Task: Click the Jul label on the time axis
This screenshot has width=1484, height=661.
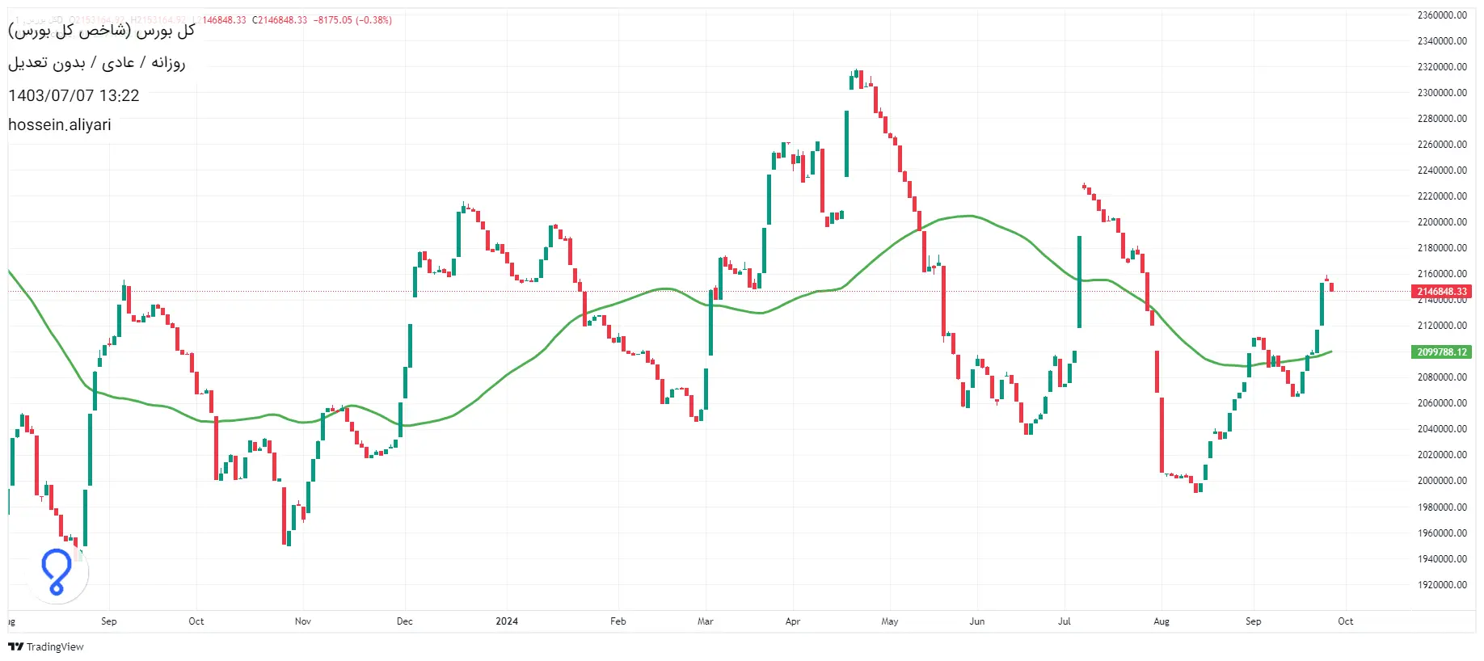Action: click(x=1065, y=621)
